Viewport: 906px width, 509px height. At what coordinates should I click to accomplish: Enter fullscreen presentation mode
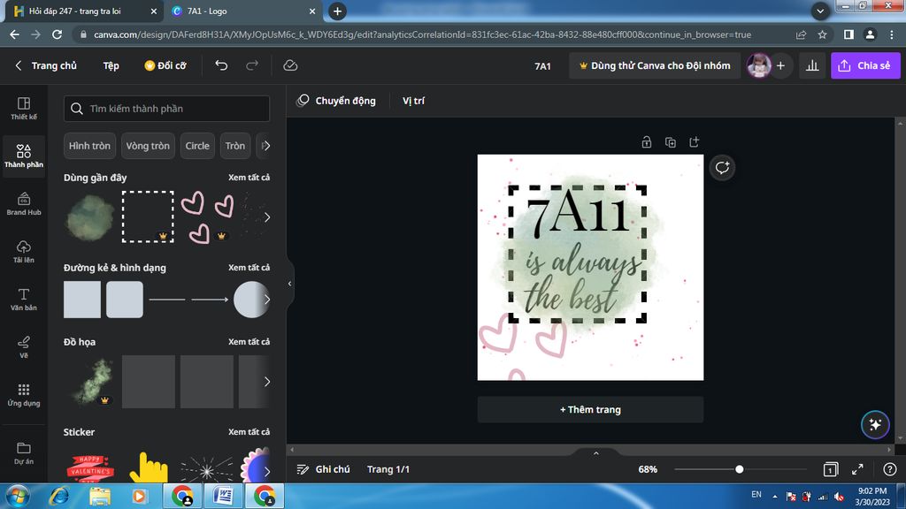click(857, 469)
